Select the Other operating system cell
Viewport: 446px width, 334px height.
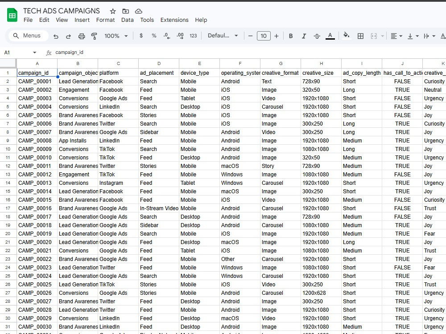point(240,259)
